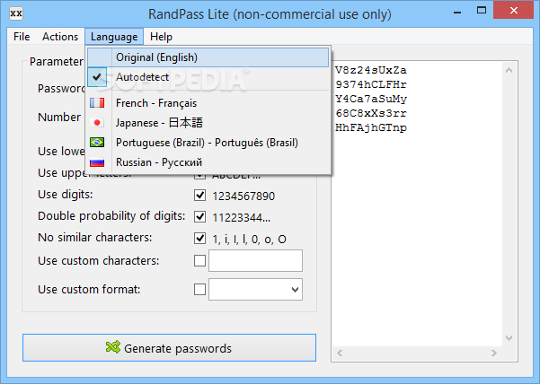Enable Use custom characters checkbox
The image size is (540, 384).
tap(199, 260)
